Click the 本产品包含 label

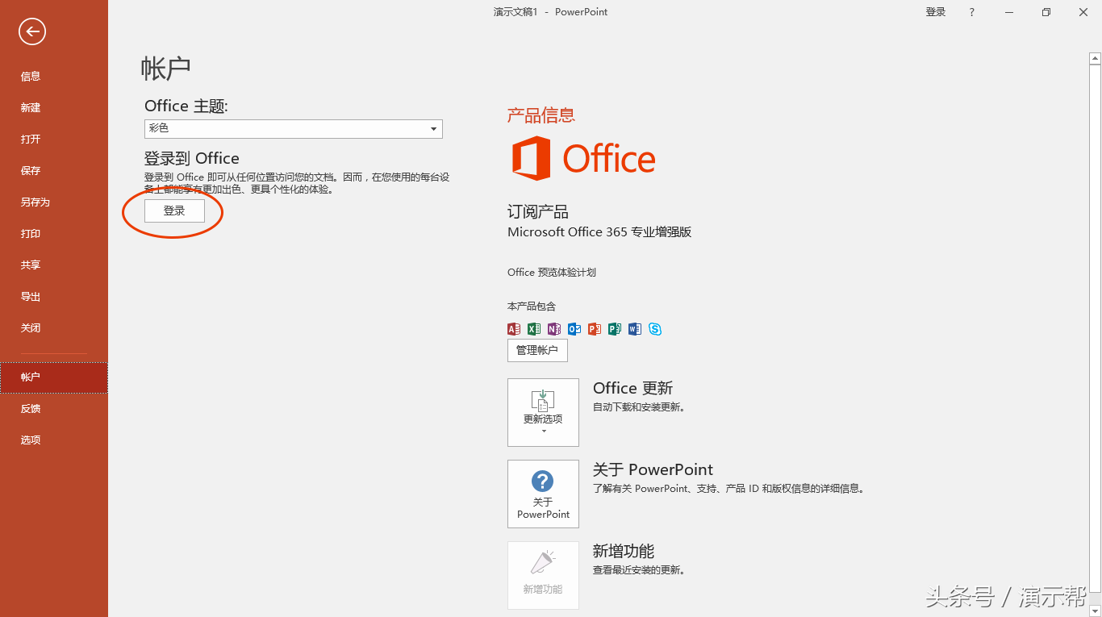(532, 306)
